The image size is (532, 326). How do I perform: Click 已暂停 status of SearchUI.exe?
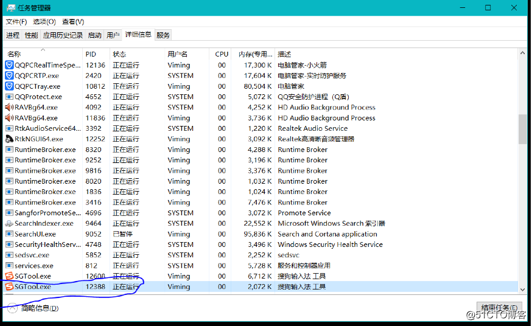[122, 234]
